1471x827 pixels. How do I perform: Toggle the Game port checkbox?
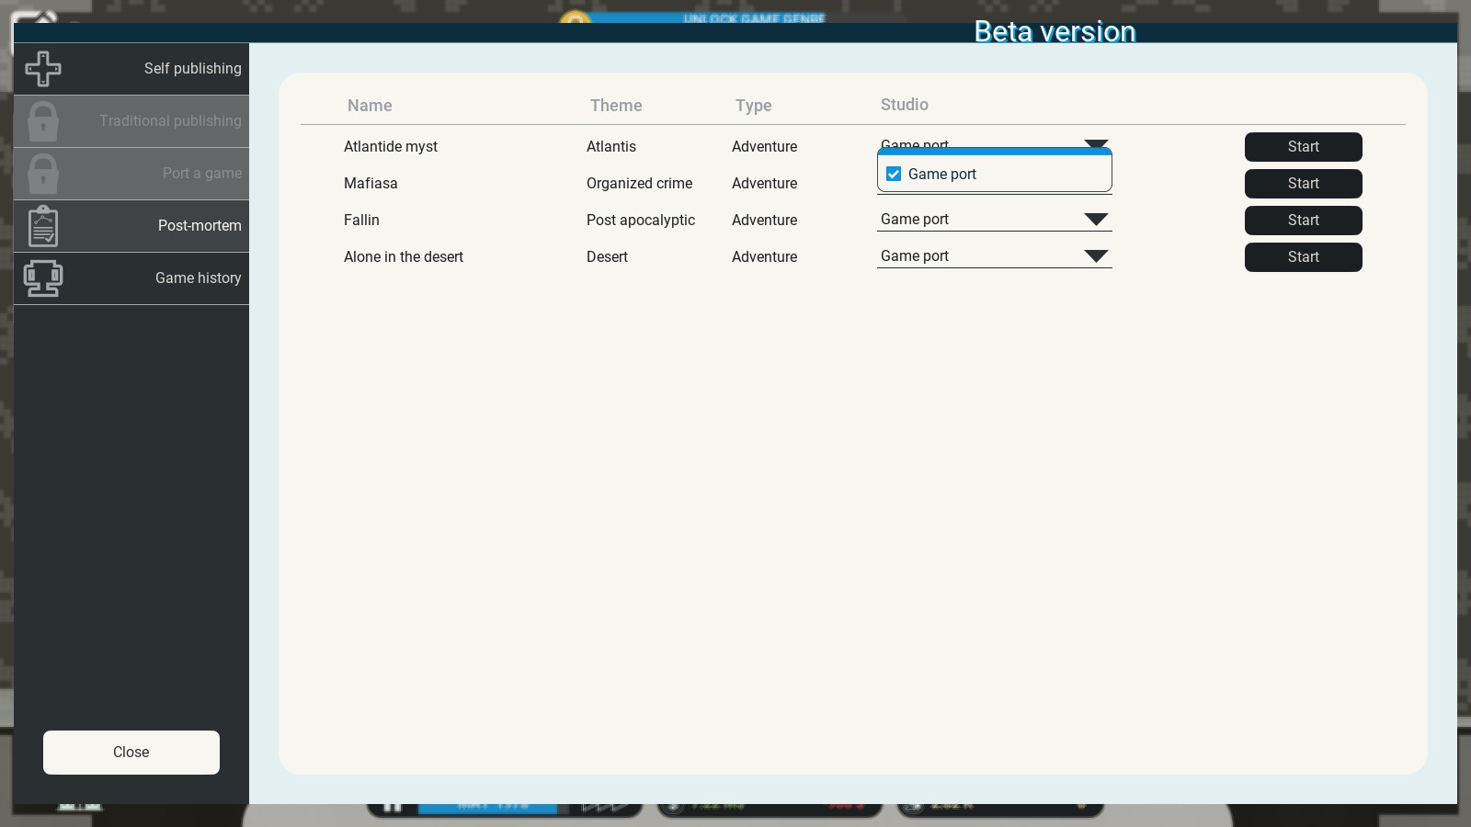pos(894,175)
